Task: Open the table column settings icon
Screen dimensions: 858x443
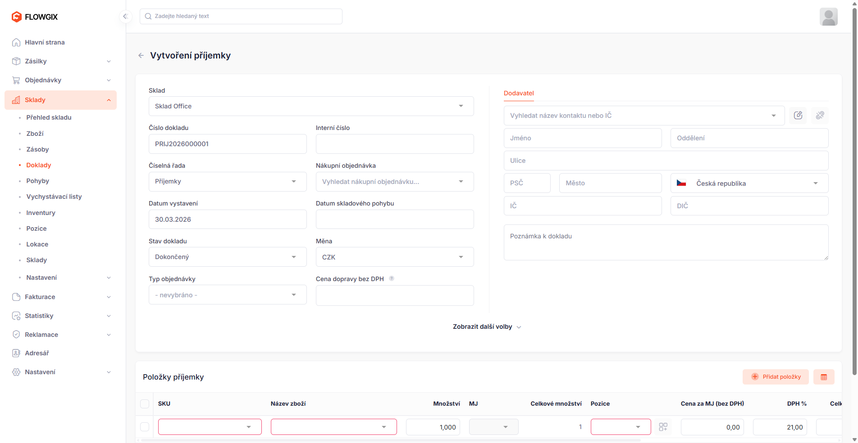Action: [824, 377]
